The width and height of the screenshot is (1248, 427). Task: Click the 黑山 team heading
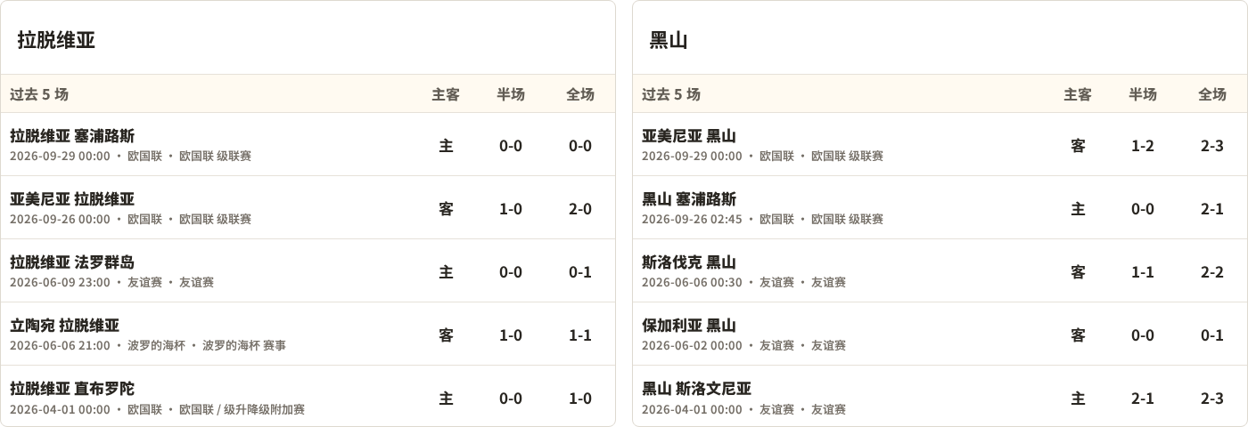(x=669, y=40)
